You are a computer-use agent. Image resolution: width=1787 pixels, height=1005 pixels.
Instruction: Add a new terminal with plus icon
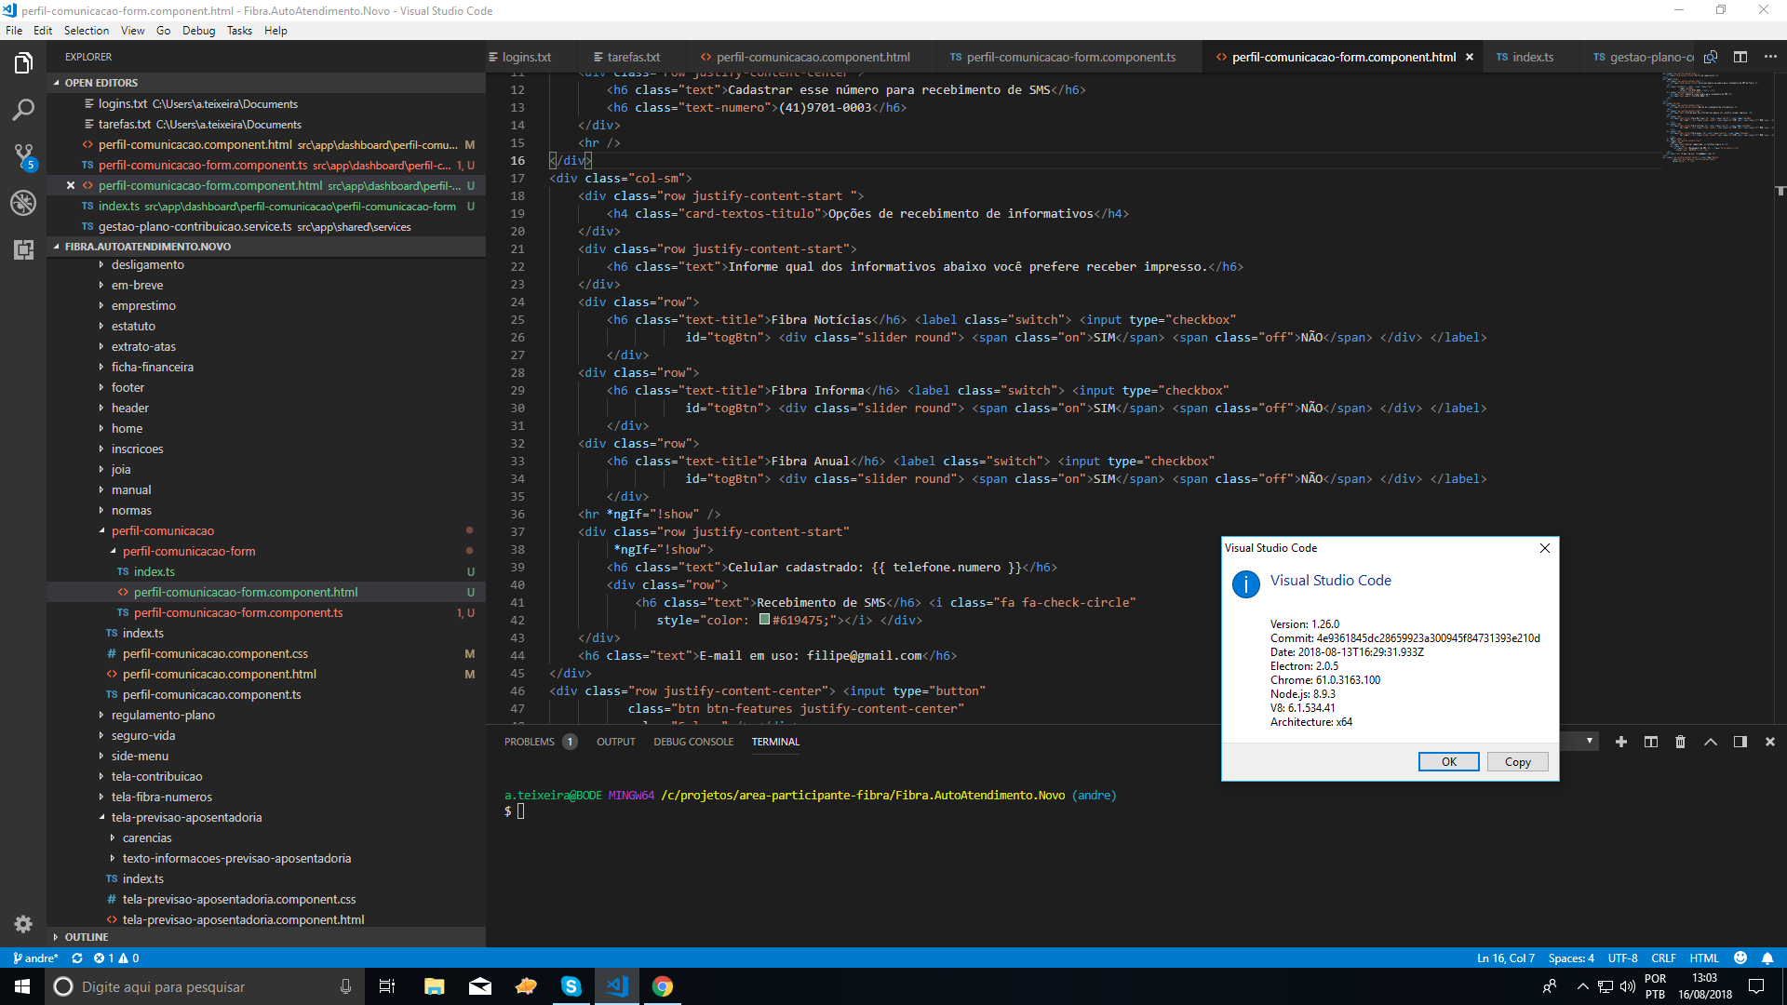(1622, 742)
